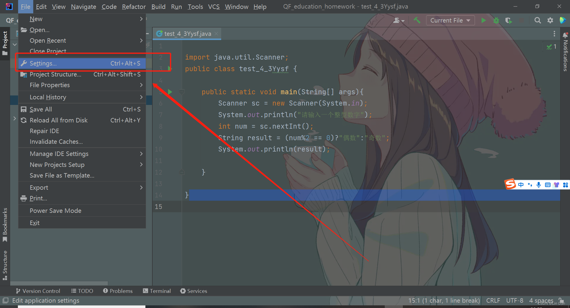
Task: Expand the New Projects Setup submenu
Action: tap(82, 165)
